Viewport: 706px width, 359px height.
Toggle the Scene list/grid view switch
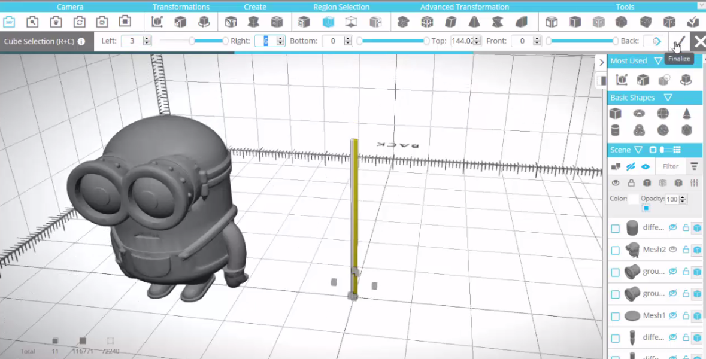(x=665, y=150)
